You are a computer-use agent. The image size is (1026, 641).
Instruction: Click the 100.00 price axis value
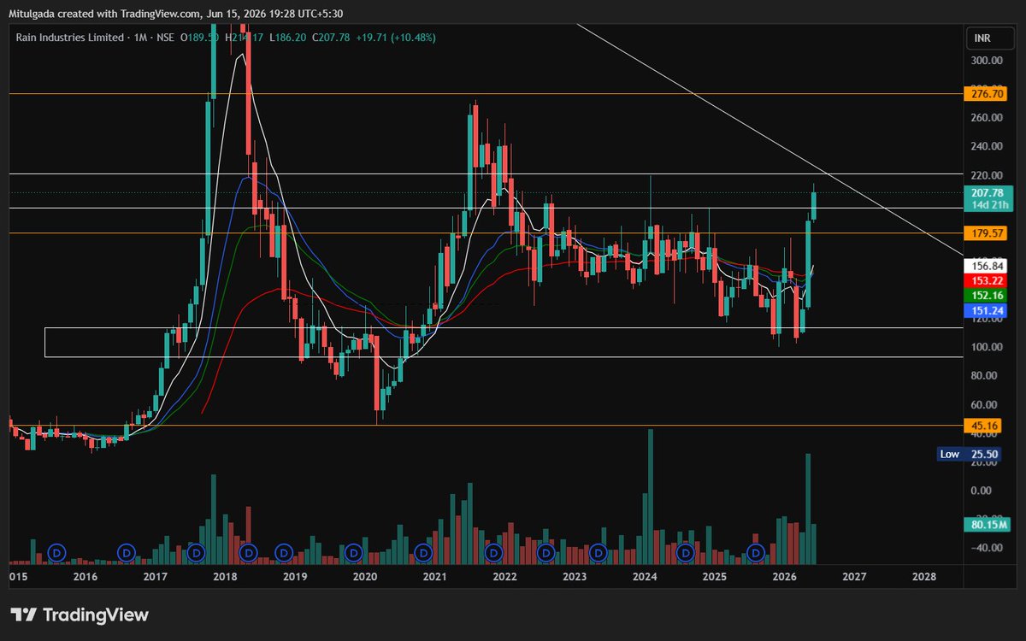coord(986,347)
